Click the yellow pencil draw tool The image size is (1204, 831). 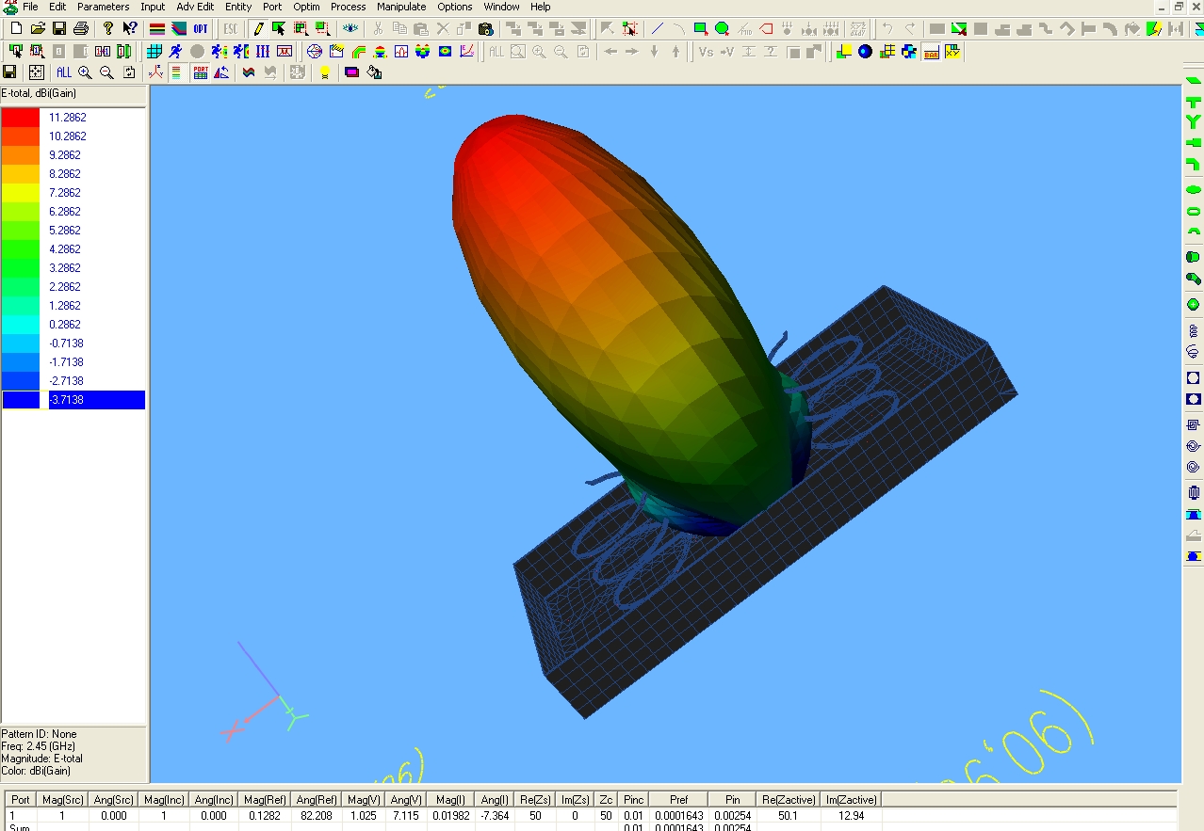click(x=257, y=29)
